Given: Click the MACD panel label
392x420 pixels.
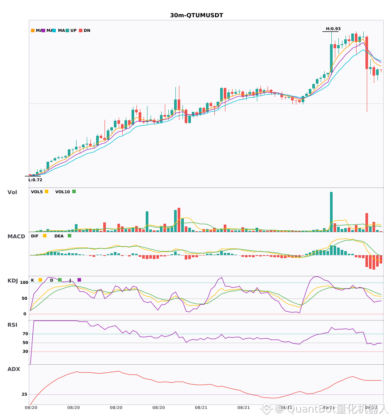Looking at the screenshot, I should [16, 237].
